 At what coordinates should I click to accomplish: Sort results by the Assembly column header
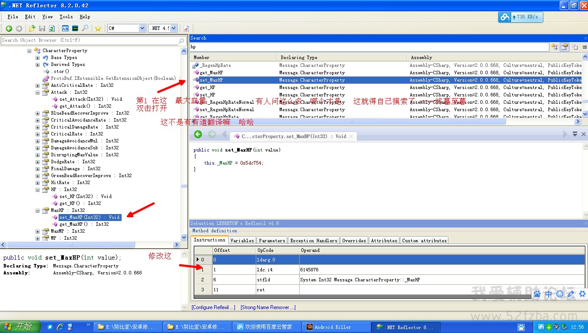tap(494, 57)
